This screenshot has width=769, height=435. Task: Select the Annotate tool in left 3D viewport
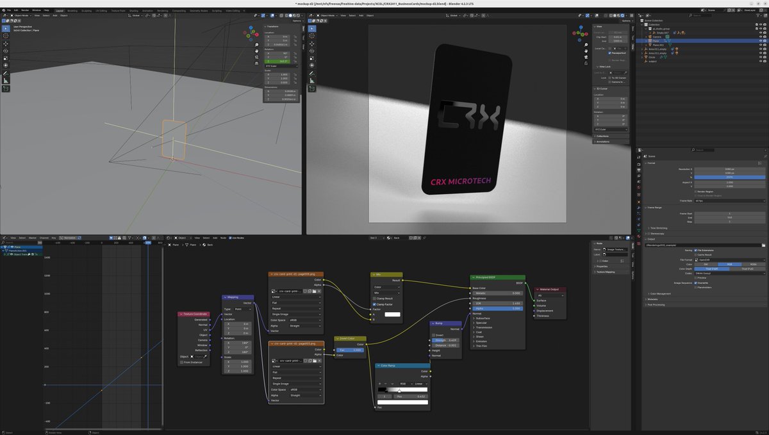tap(5, 74)
